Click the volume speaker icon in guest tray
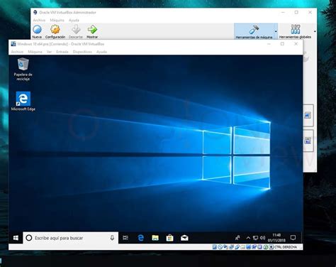This screenshot has width=336, height=267. tap(262, 238)
